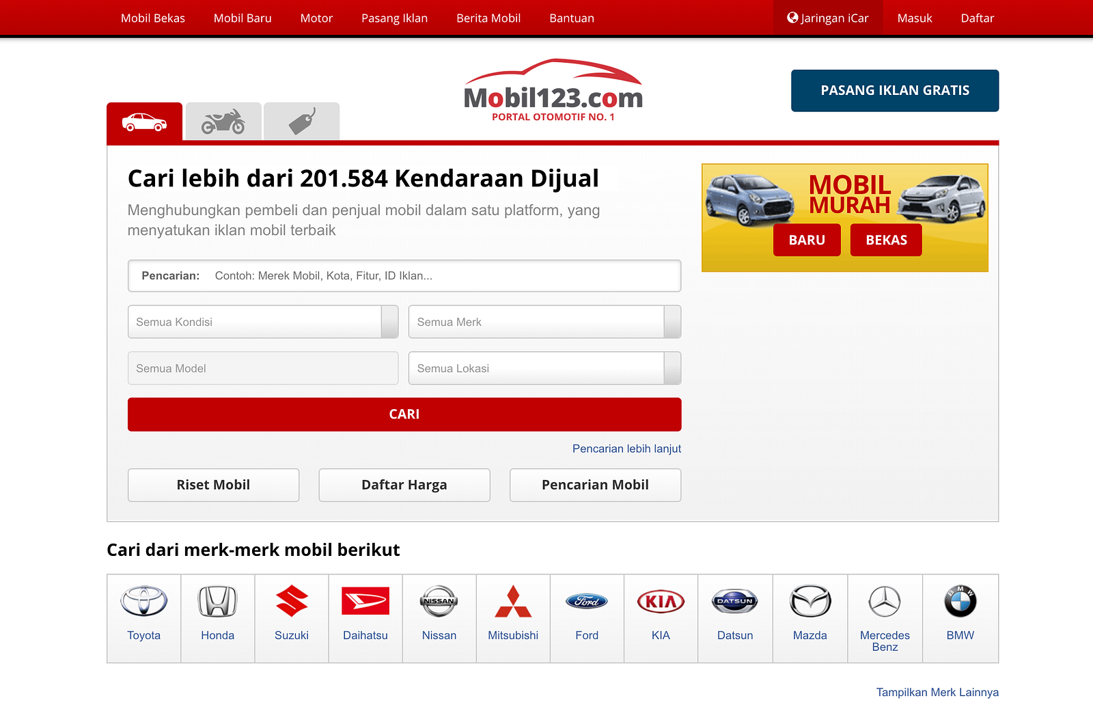Click the Mitsubishi text label
The height and width of the screenshot is (713, 1093).
[513, 635]
